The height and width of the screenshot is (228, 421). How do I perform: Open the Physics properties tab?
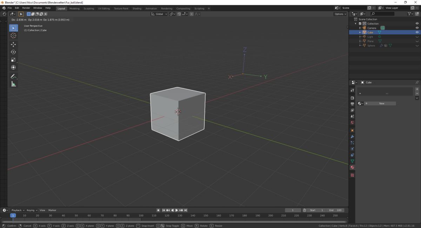(x=352, y=149)
